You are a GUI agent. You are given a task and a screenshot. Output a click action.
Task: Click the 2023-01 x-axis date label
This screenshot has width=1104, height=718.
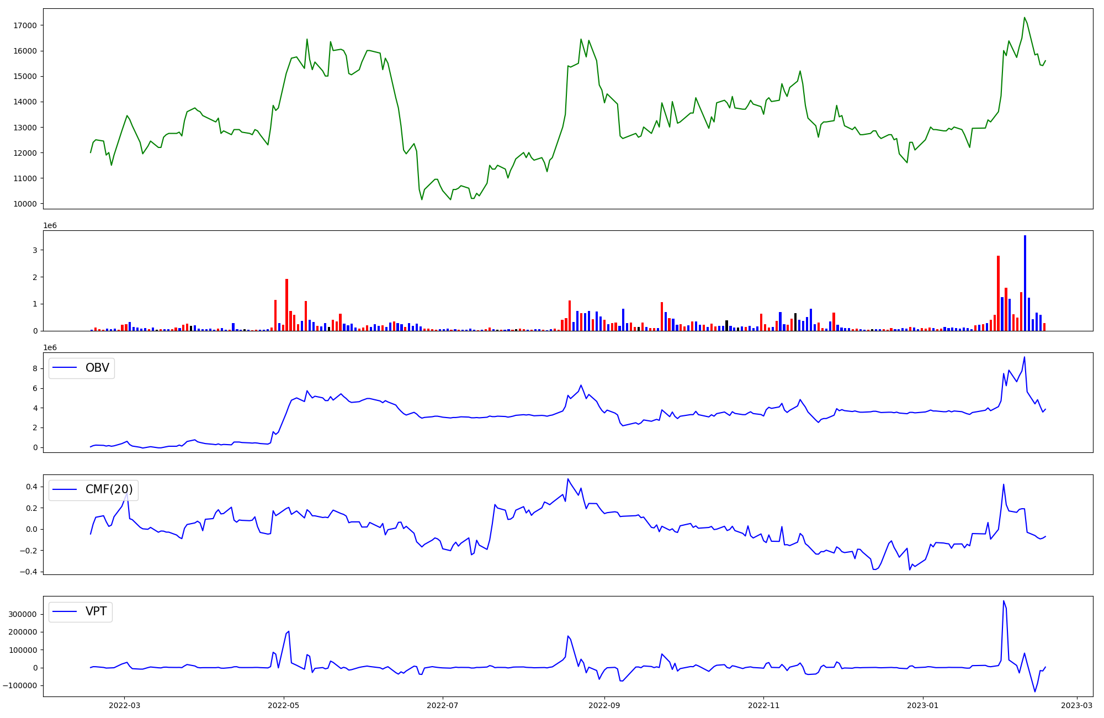point(923,705)
